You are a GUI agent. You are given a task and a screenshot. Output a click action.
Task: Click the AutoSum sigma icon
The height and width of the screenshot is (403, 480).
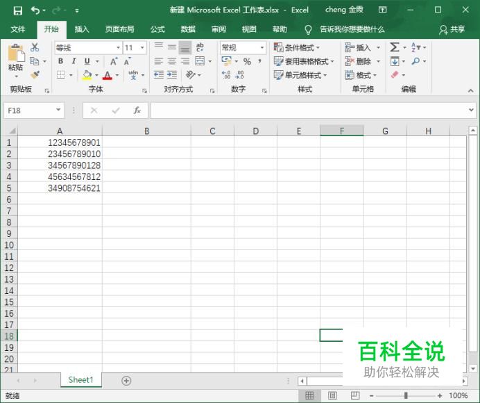pyautogui.click(x=394, y=47)
